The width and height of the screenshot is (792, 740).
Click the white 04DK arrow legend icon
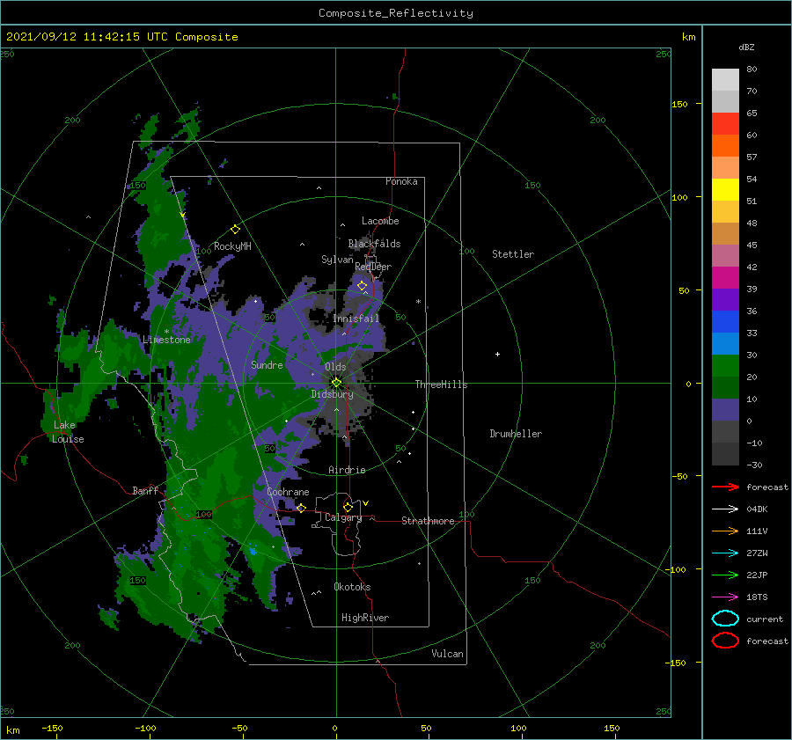[x=725, y=509]
